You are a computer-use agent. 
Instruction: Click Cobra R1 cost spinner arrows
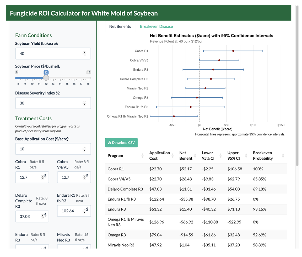[42, 177]
